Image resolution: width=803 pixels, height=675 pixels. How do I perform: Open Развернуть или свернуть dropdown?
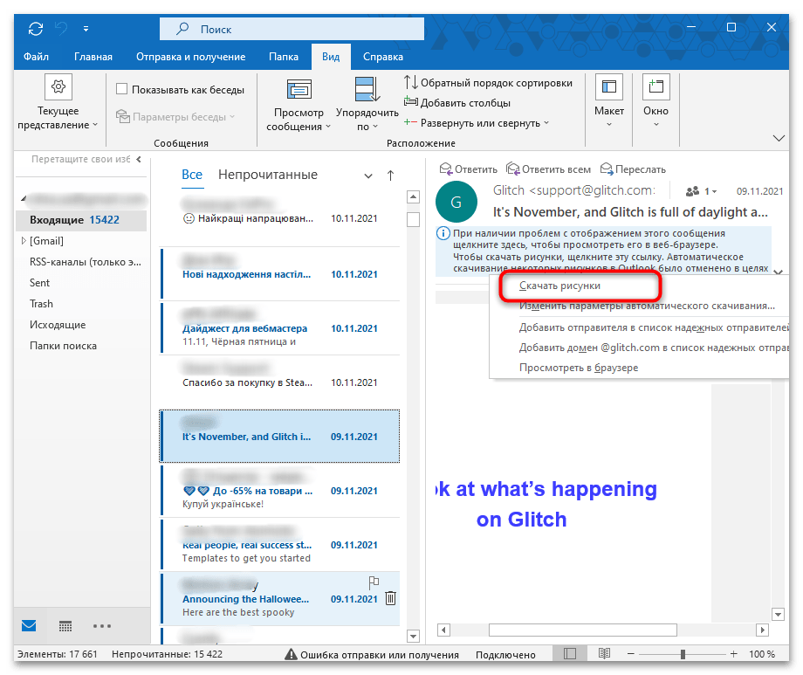(477, 123)
